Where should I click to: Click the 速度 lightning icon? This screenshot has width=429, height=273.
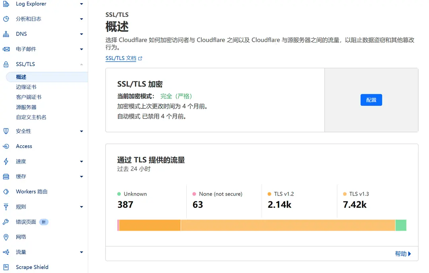coord(6,161)
